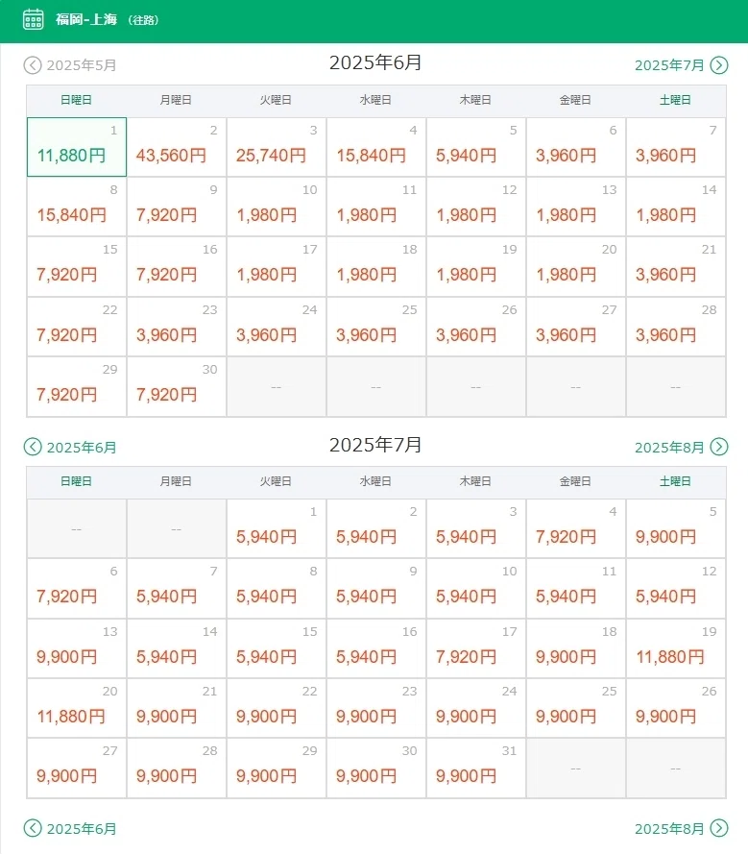Click the left arrow icon beside 2025年5月
Screen dimensions: 748x854
[33, 65]
